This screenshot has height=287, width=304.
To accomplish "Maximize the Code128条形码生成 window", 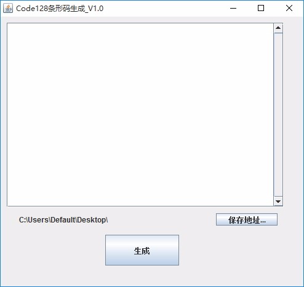I will pos(261,8).
